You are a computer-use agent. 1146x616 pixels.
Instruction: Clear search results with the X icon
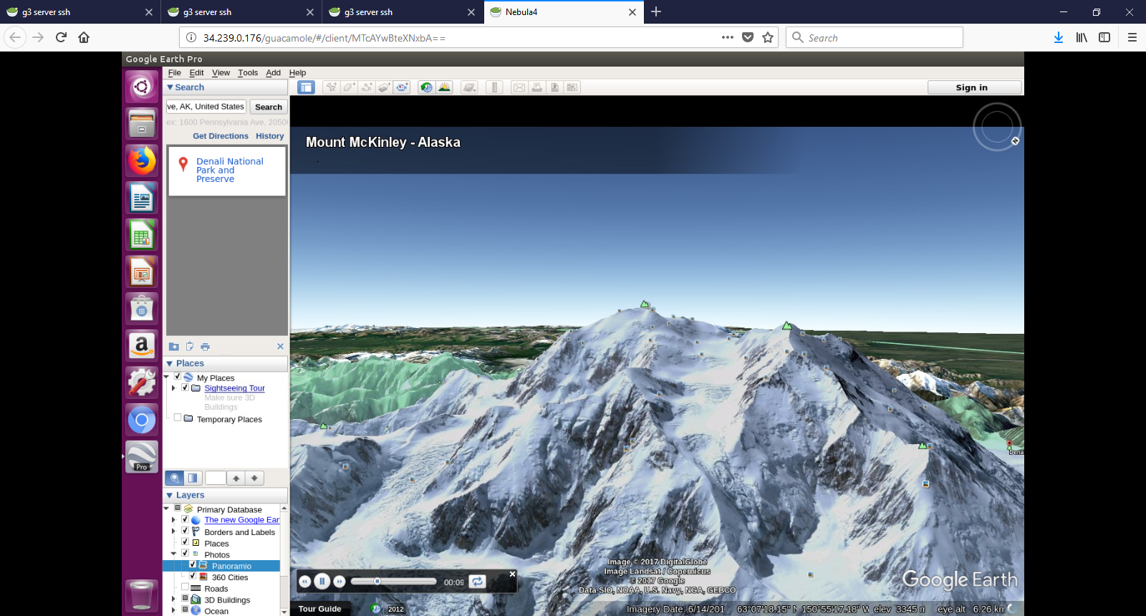[280, 347]
